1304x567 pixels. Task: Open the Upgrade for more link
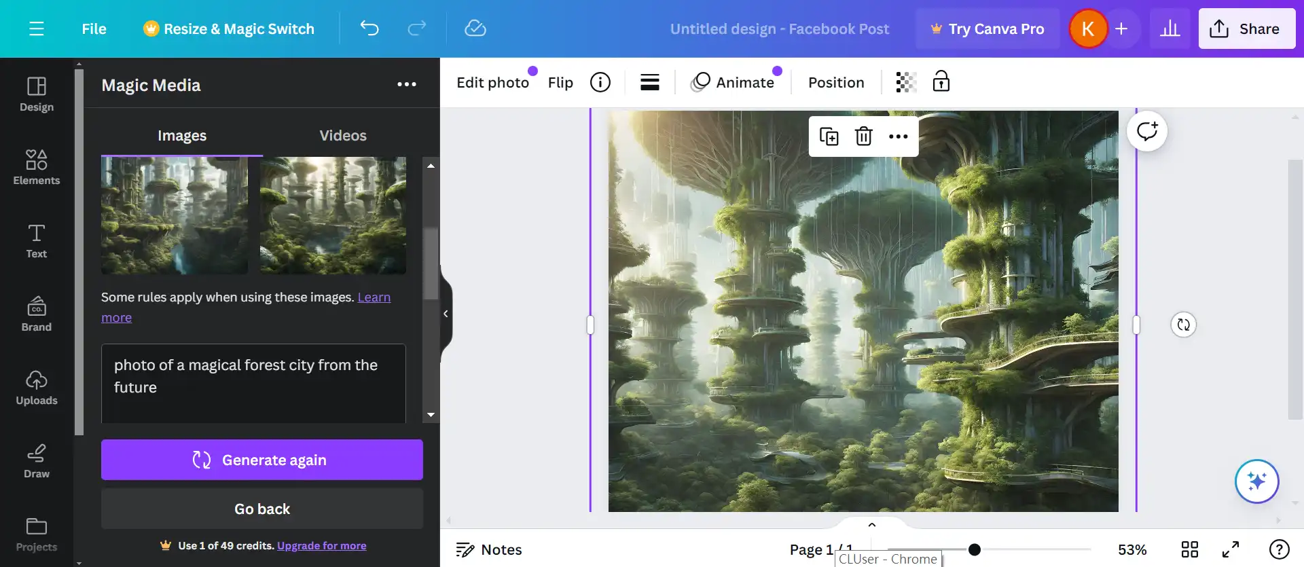click(321, 546)
